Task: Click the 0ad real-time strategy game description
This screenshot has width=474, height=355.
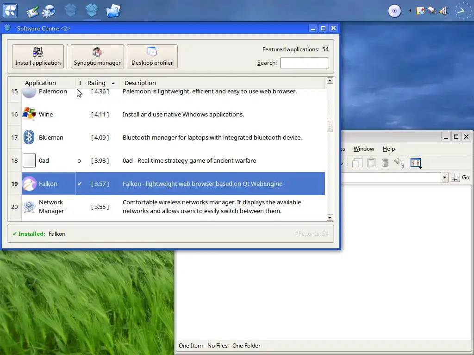Action: 189,160
